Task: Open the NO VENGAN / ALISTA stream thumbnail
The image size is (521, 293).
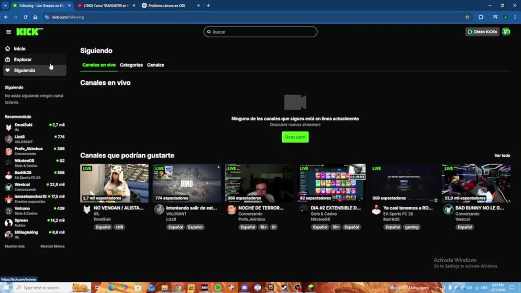Action: click(114, 183)
